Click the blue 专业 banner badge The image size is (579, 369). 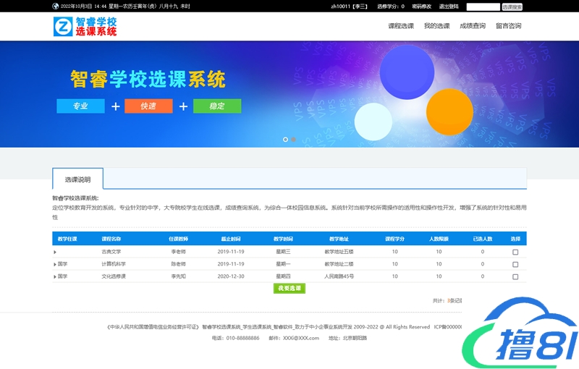[x=80, y=106]
